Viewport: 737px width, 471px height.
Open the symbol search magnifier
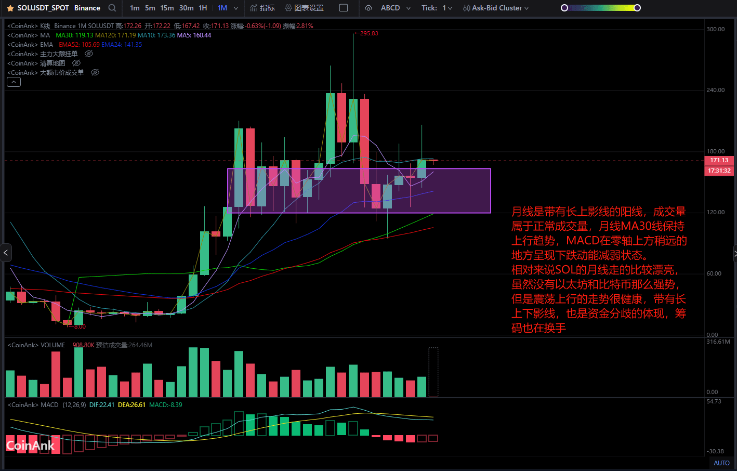112,8
